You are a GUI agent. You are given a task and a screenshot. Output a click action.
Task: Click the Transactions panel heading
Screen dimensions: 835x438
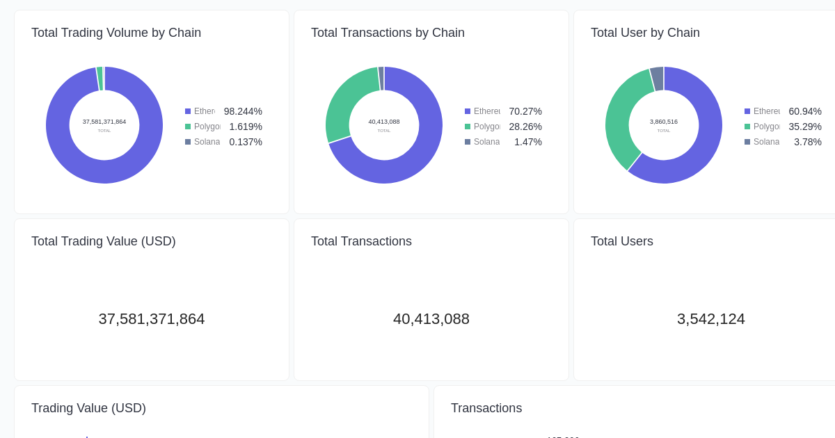point(486,408)
